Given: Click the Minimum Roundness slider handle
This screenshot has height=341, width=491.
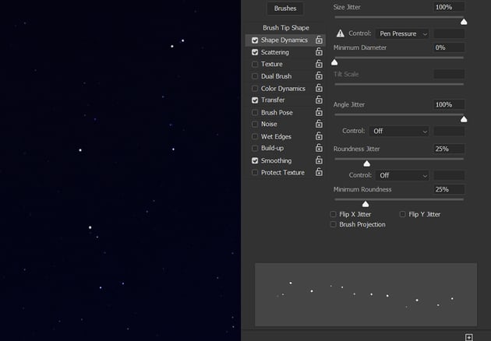Looking at the screenshot, I should tap(366, 204).
